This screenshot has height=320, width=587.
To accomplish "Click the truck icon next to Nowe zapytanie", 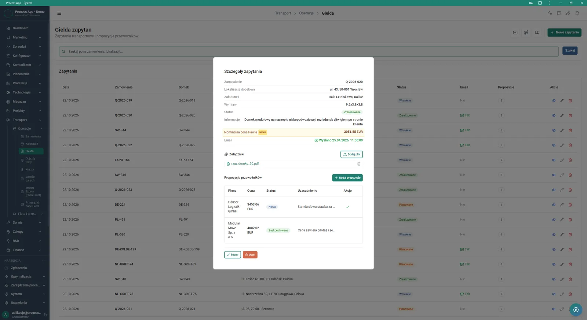I will tap(537, 32).
